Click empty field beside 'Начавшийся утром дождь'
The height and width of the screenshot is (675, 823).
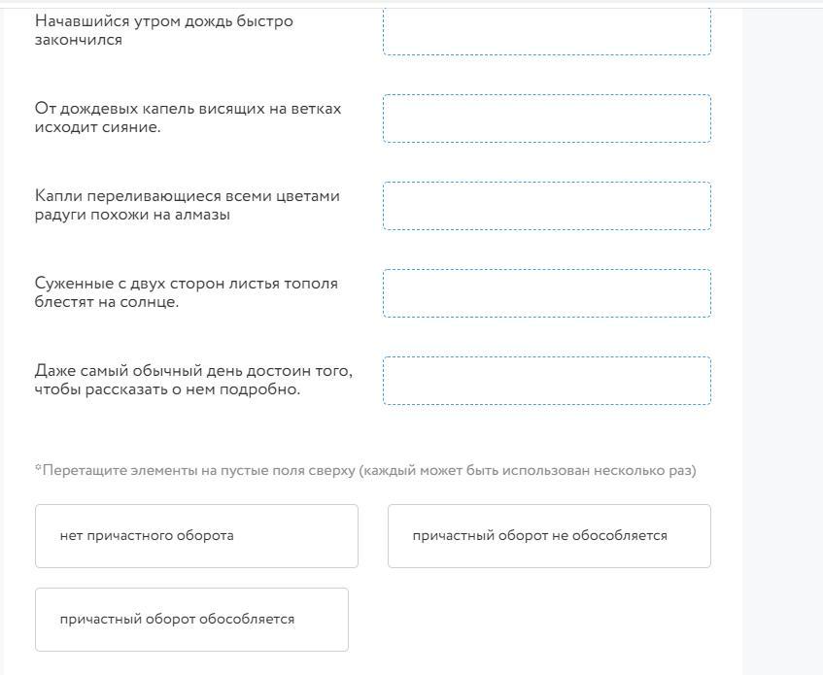tap(547, 31)
